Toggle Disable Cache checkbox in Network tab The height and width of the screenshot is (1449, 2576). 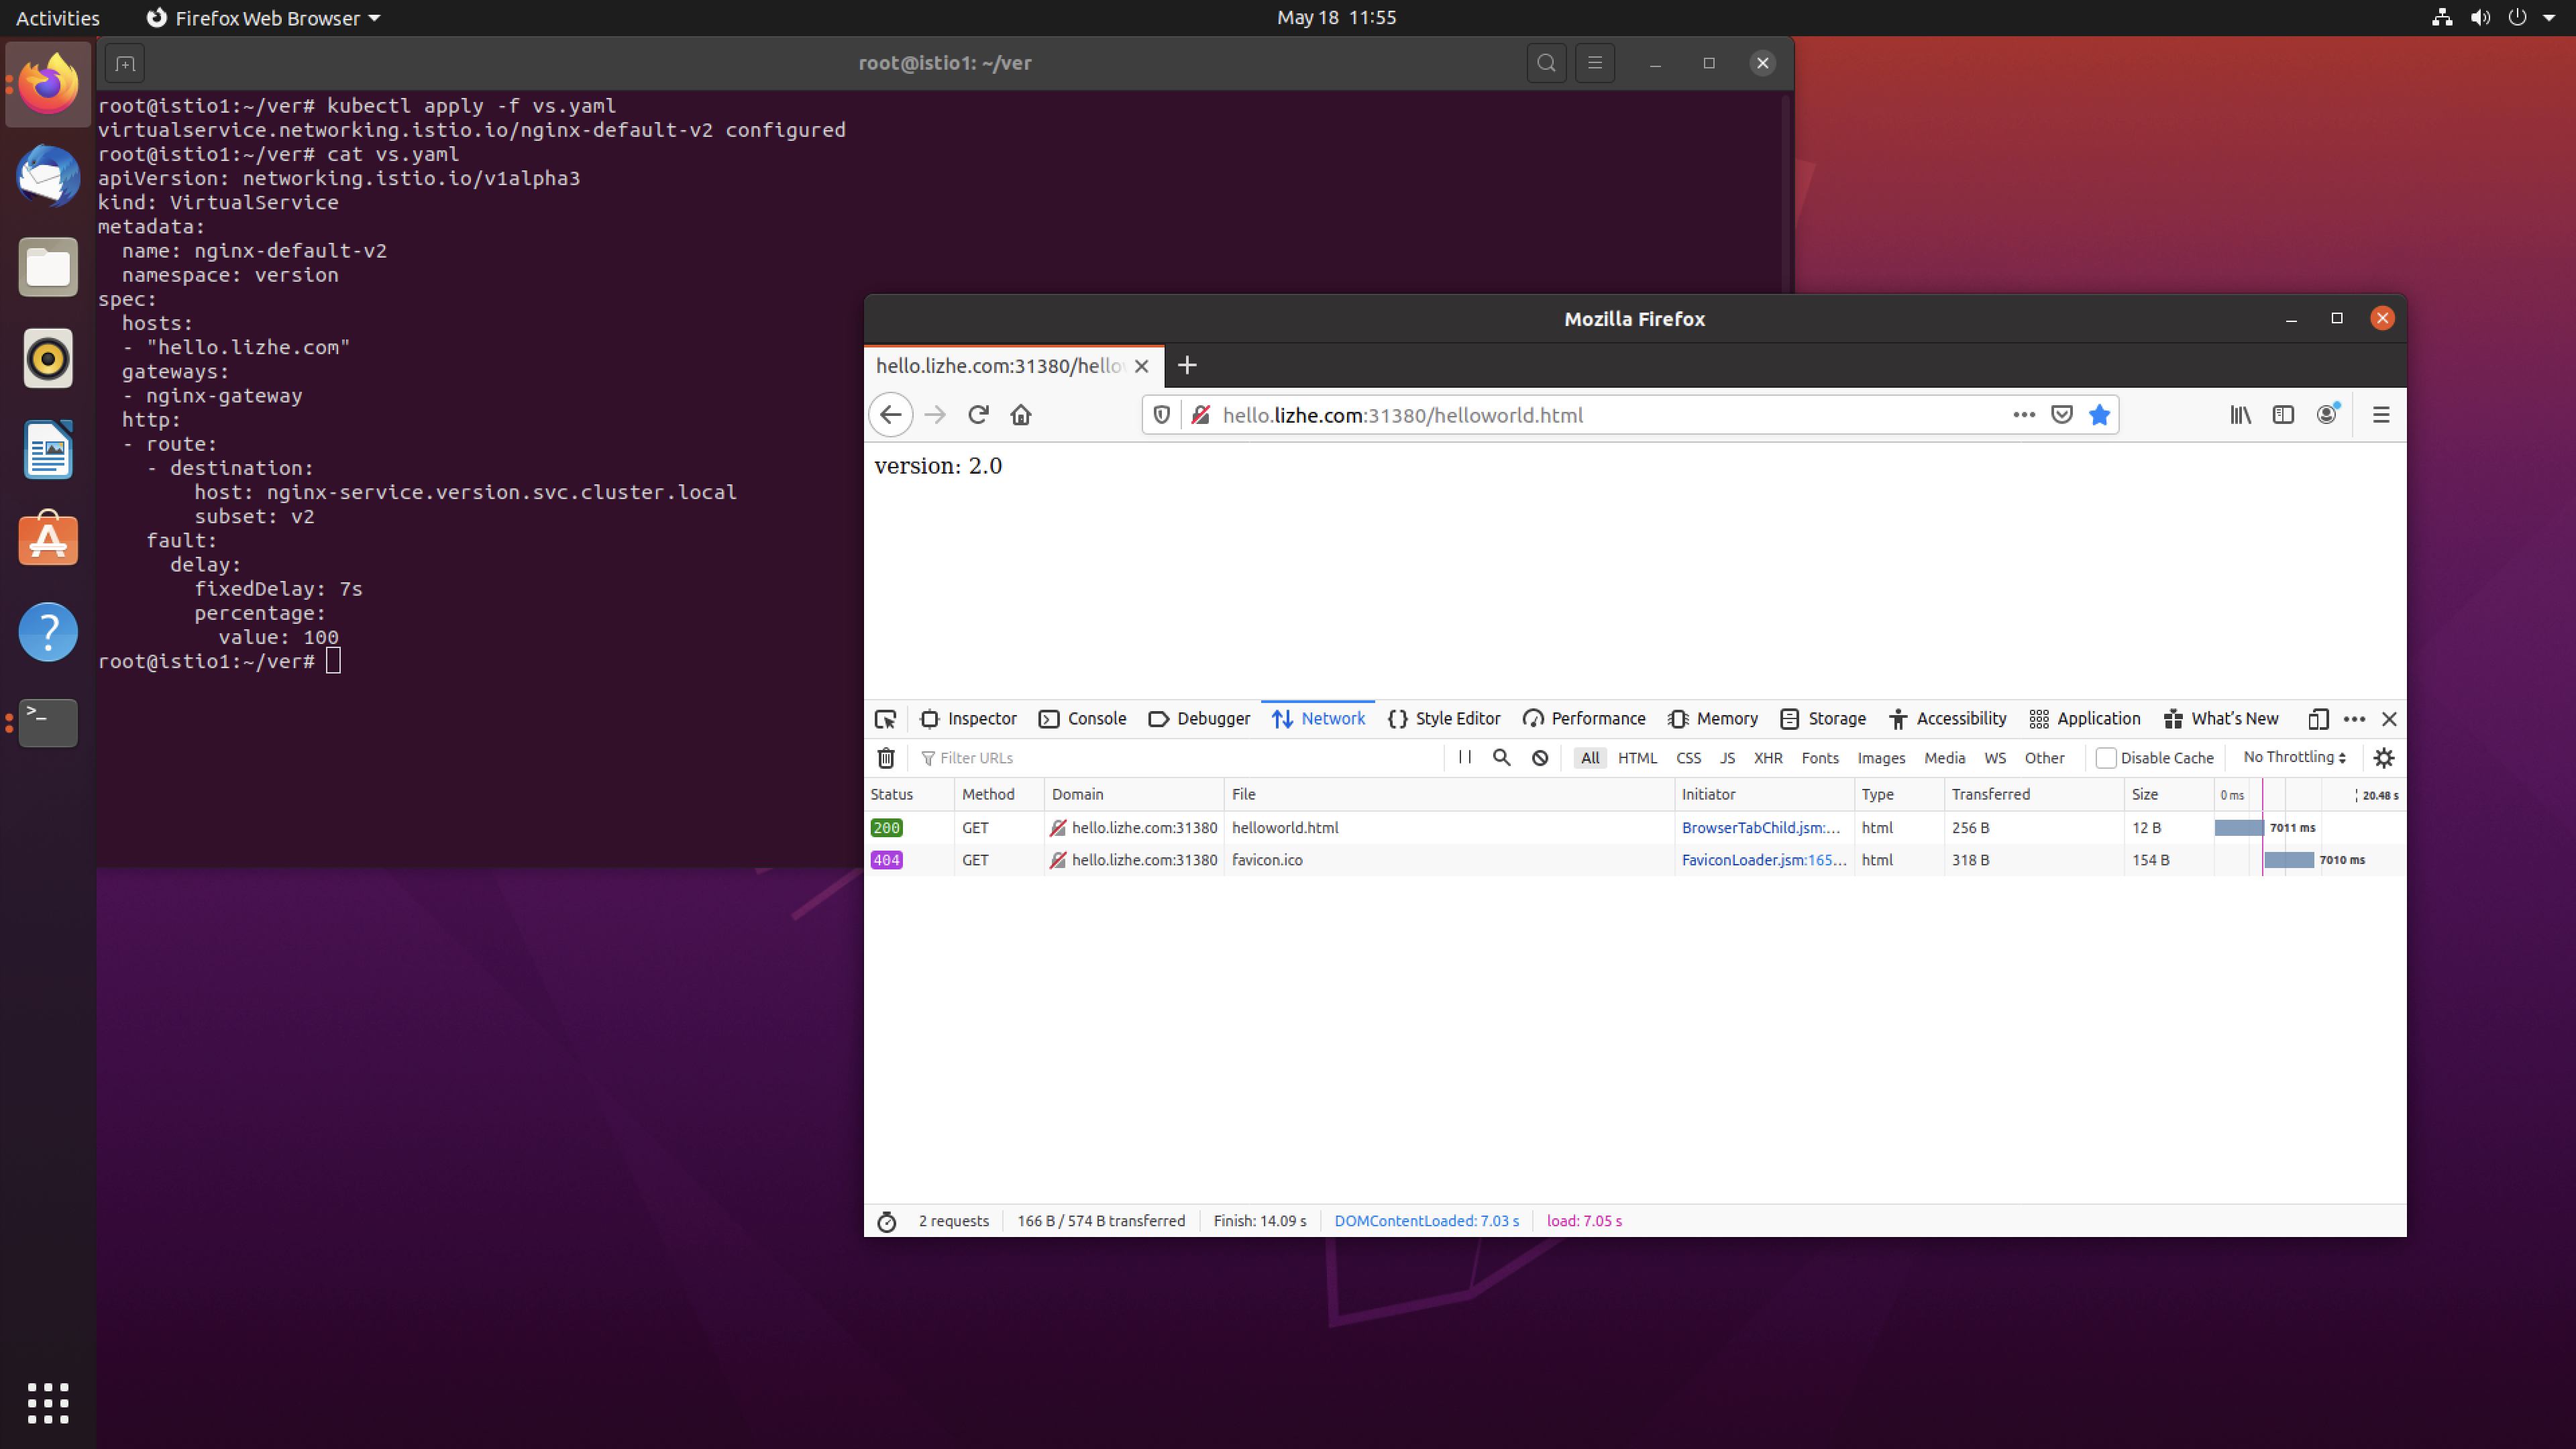coord(2105,757)
